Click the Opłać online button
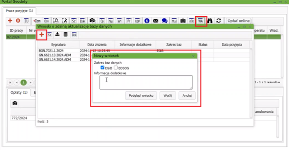 239,21
